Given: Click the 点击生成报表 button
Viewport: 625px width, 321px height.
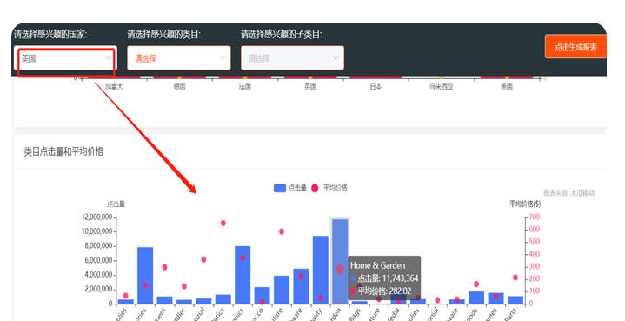Looking at the screenshot, I should tap(575, 47).
